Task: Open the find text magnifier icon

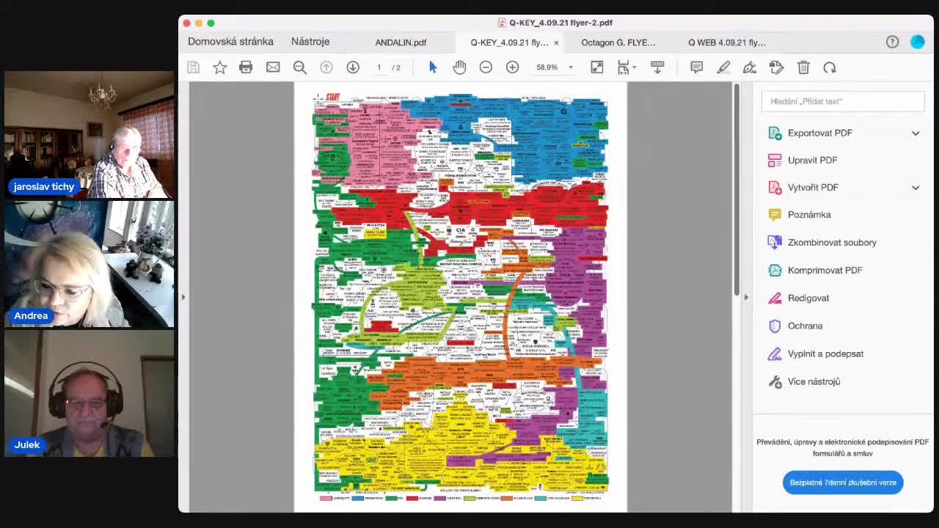Action: (x=300, y=67)
